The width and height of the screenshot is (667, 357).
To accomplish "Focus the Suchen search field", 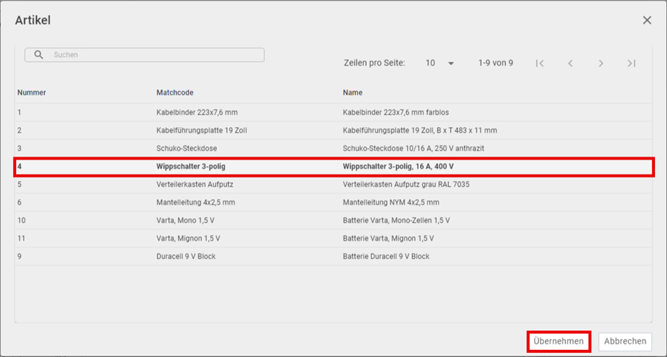I will 145,55.
